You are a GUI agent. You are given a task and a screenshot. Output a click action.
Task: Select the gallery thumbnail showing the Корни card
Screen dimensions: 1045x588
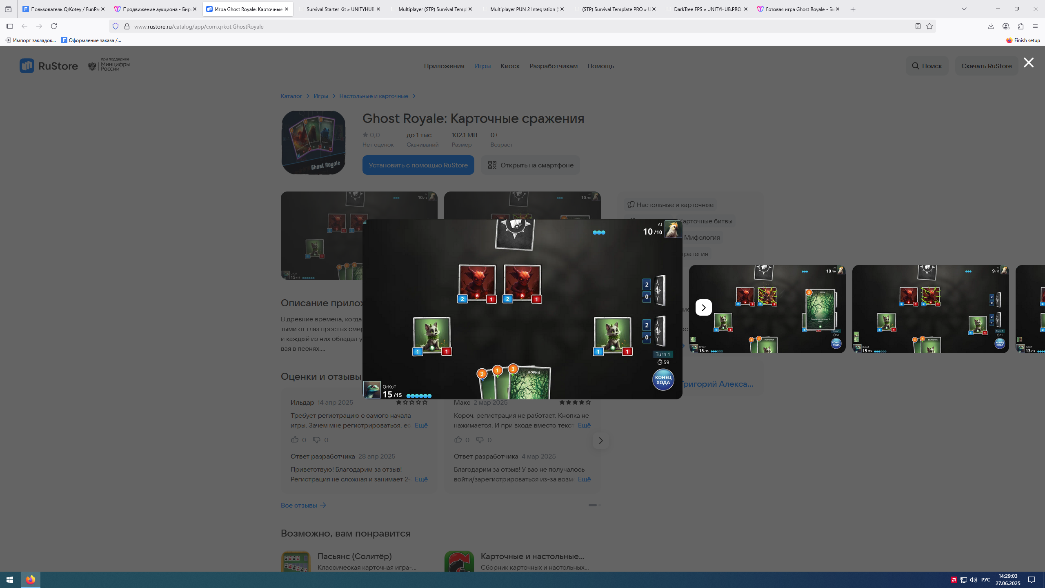(x=767, y=309)
